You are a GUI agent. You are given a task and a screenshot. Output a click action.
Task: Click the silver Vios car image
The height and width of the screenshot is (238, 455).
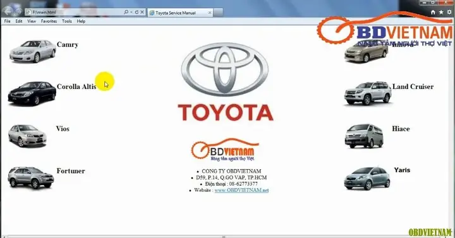[27, 136]
